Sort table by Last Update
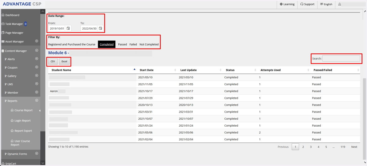The height and width of the screenshot is (166, 367). tap(200, 70)
